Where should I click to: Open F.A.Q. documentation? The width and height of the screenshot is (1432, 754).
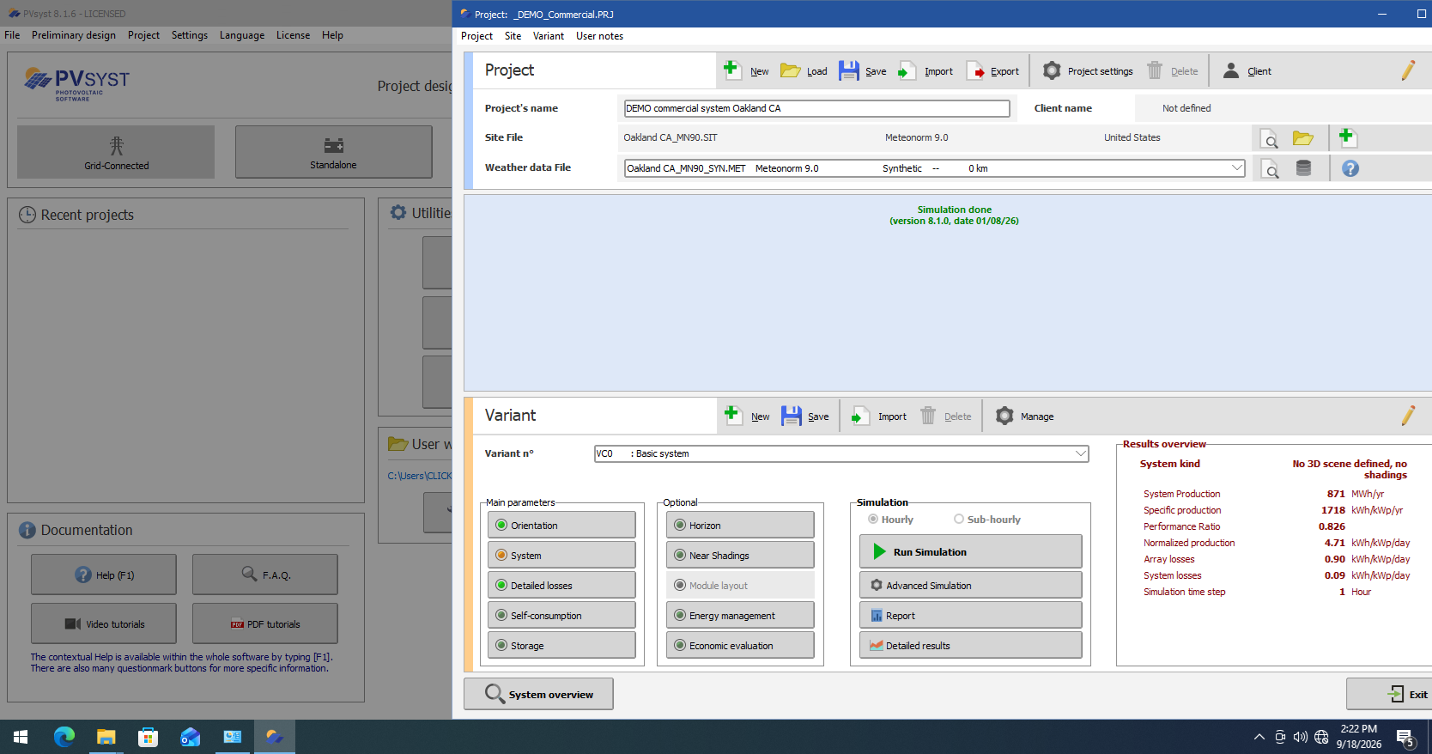point(265,575)
